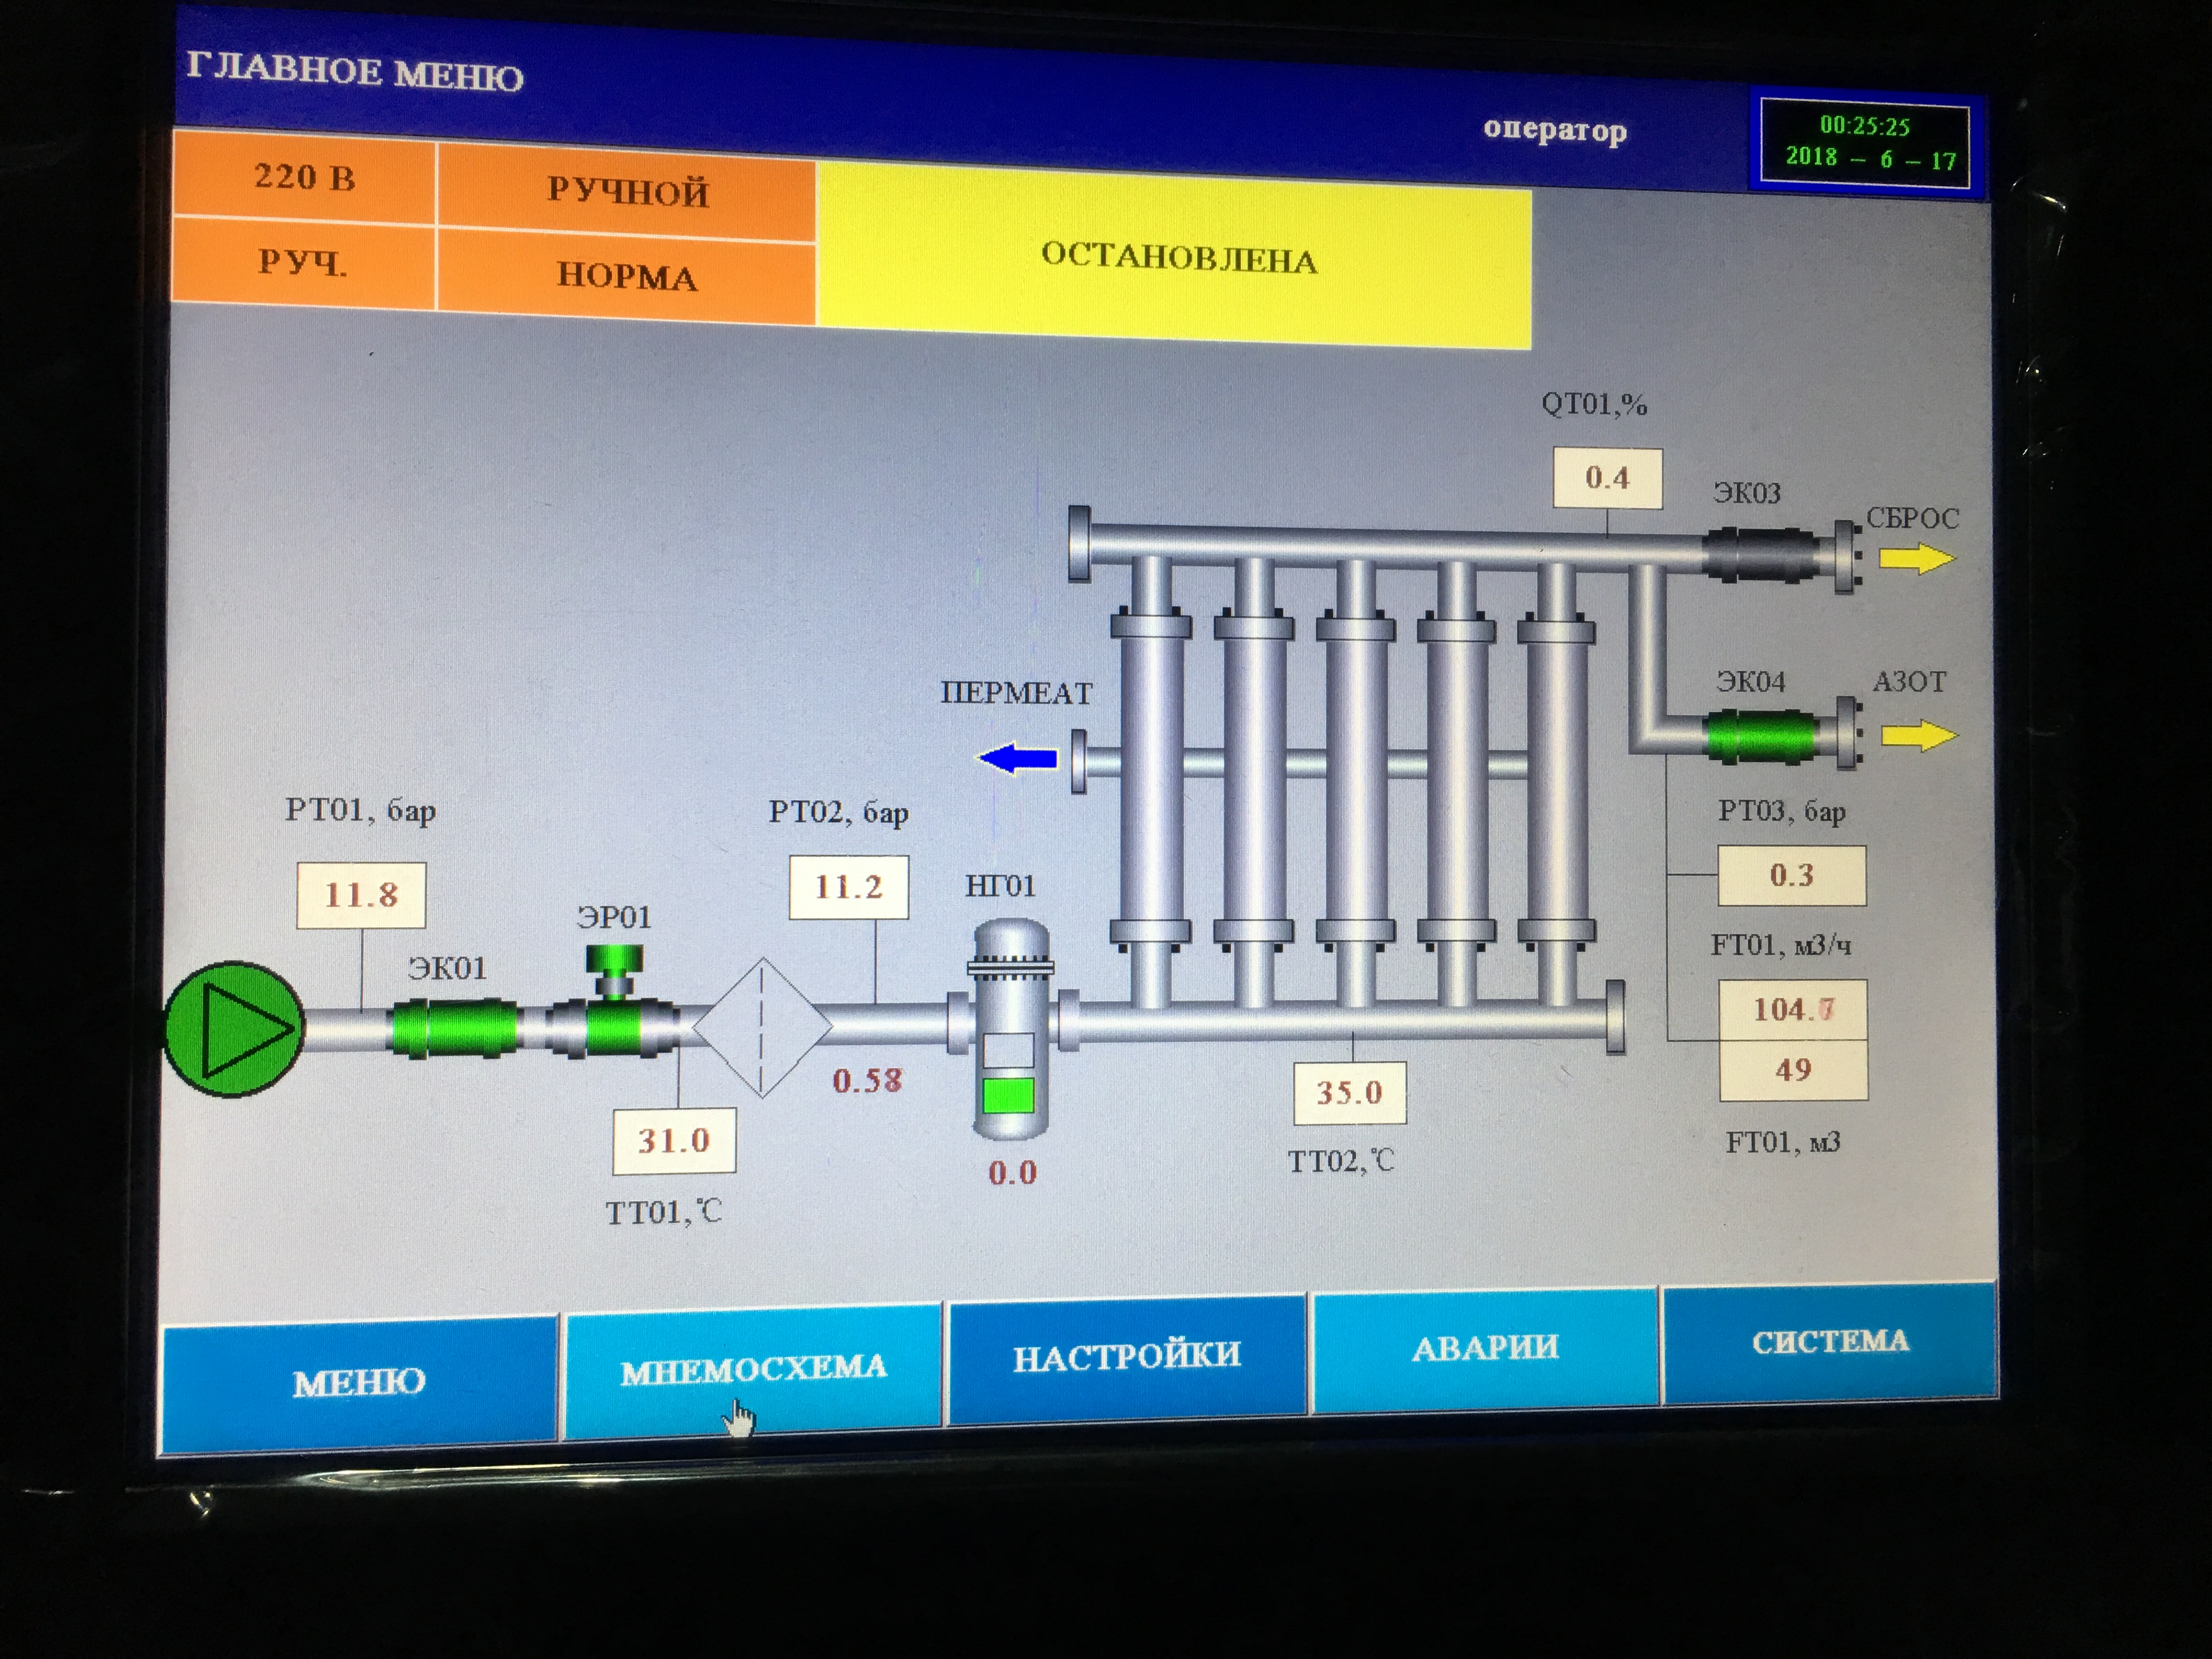The height and width of the screenshot is (1659, 2212).
Task: Toggle the РУЧ. control field
Action: click(303, 262)
